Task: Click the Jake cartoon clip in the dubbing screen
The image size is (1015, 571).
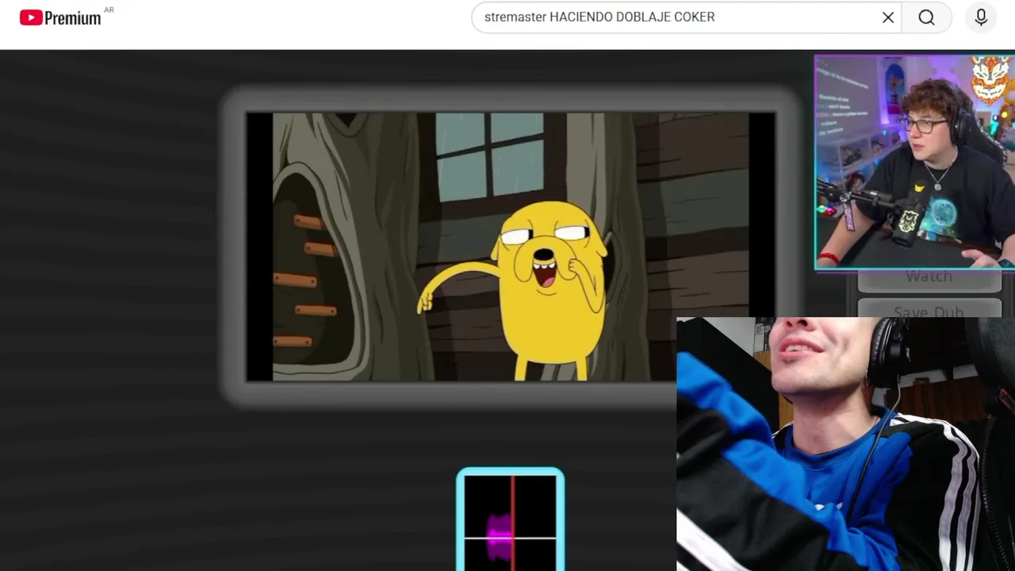Action: [x=511, y=247]
